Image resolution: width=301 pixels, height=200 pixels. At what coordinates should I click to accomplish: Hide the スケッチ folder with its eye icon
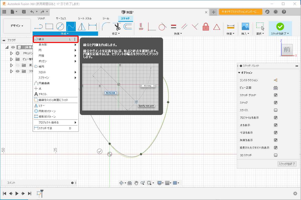coord(18,71)
